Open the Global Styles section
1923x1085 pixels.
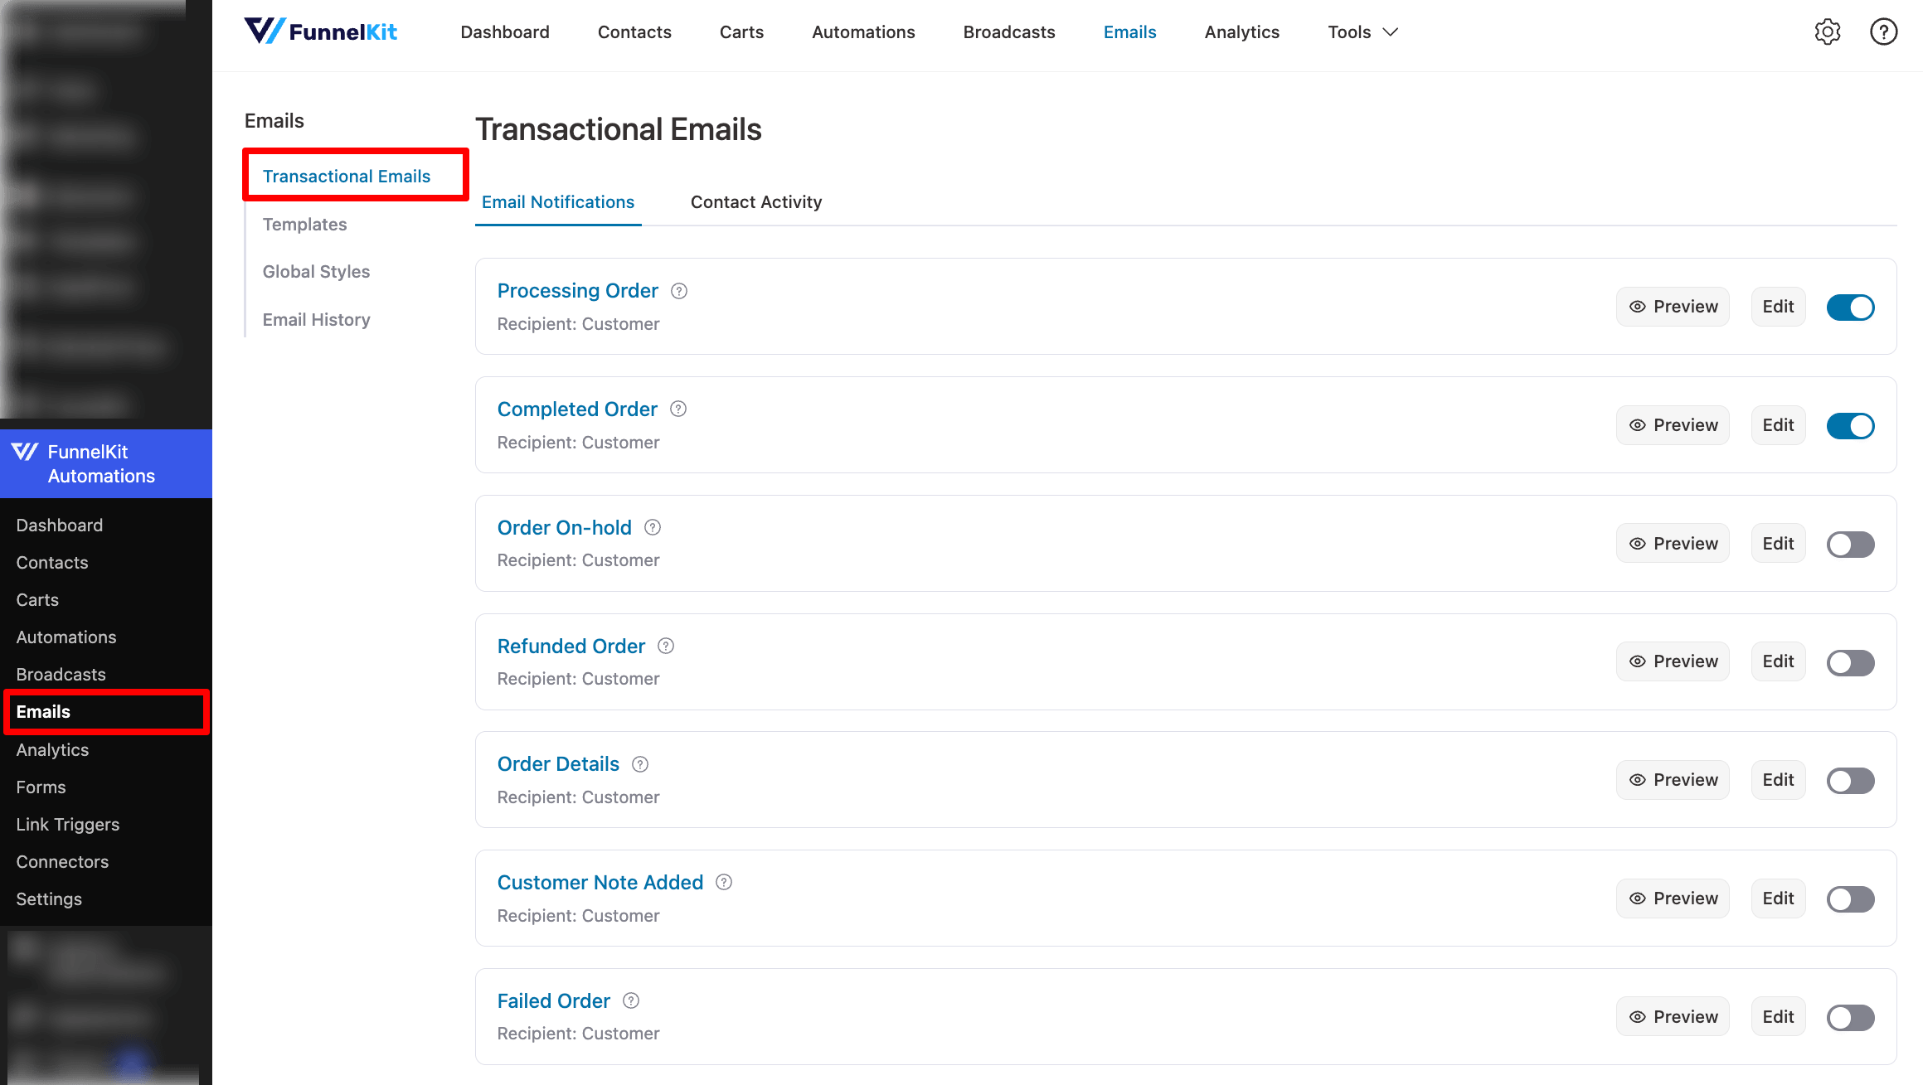316,271
